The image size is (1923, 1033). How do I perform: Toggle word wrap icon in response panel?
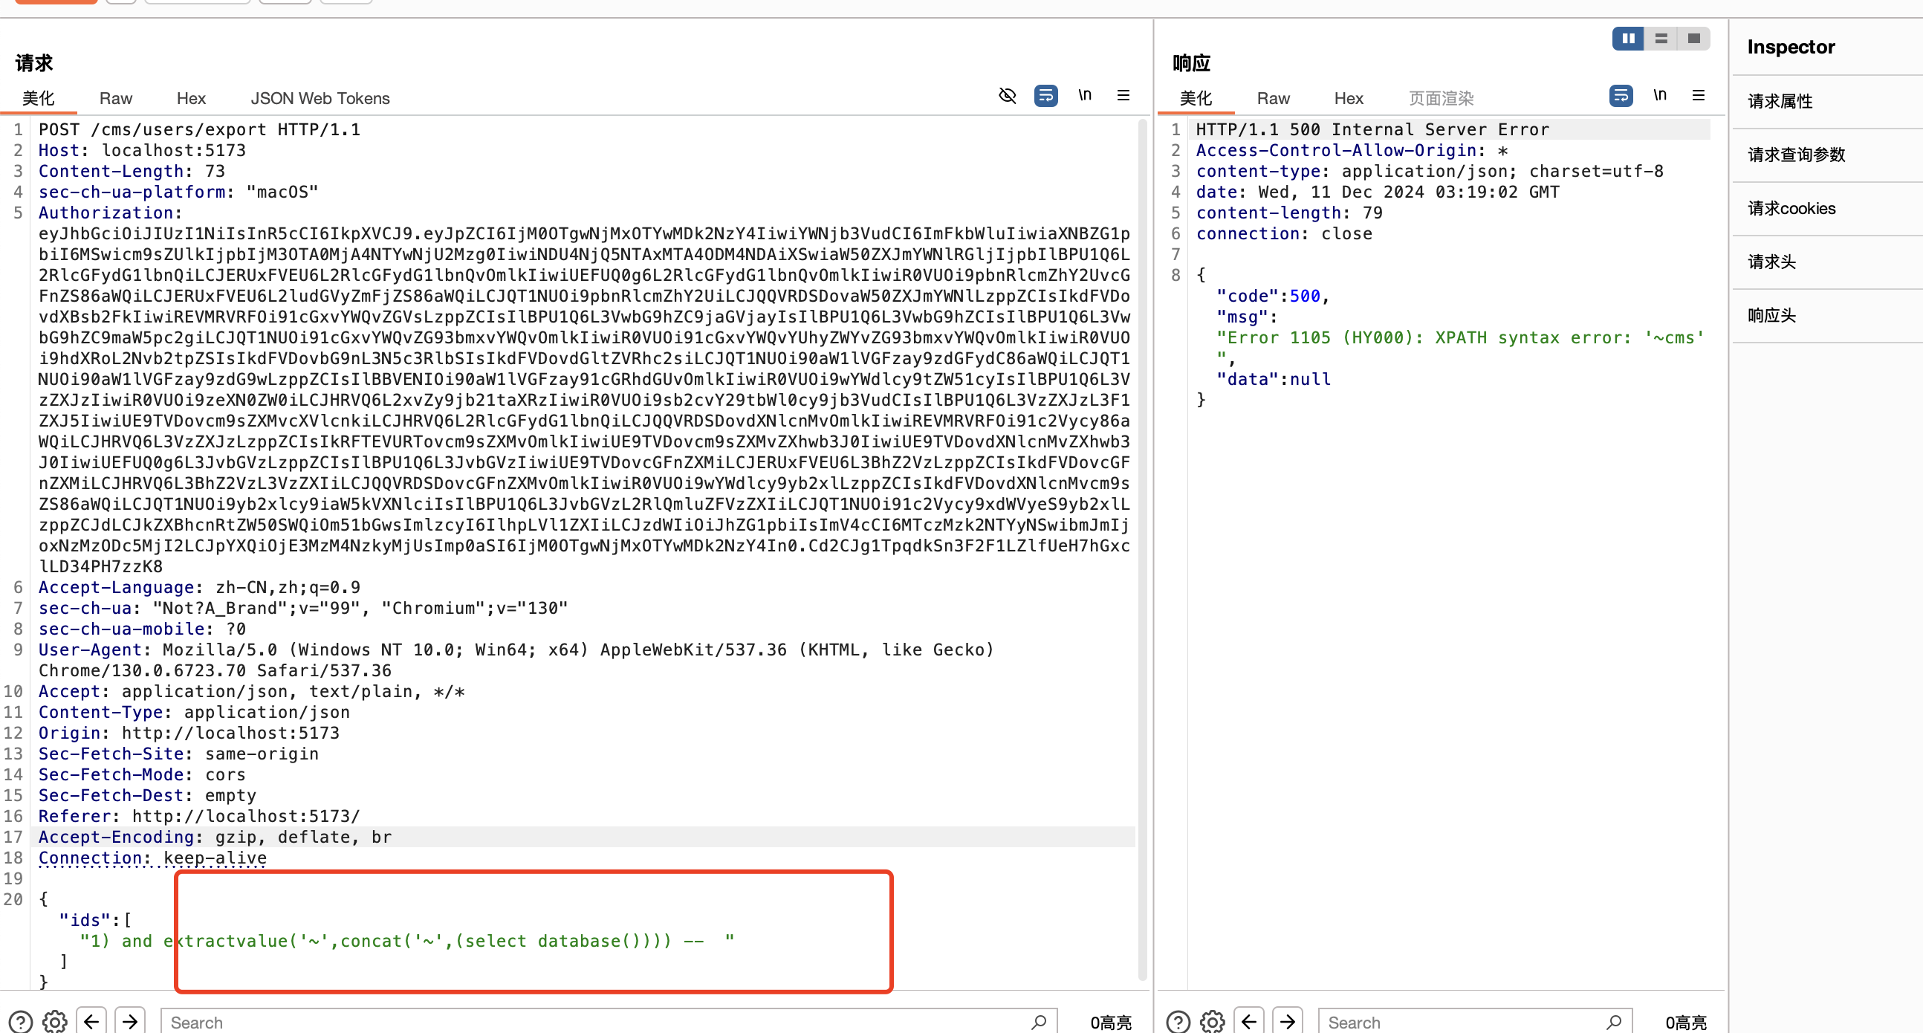[x=1620, y=96]
